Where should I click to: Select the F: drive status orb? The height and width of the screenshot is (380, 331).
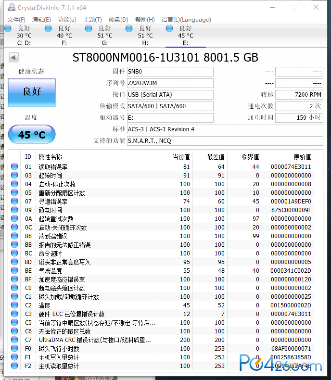(48, 28)
